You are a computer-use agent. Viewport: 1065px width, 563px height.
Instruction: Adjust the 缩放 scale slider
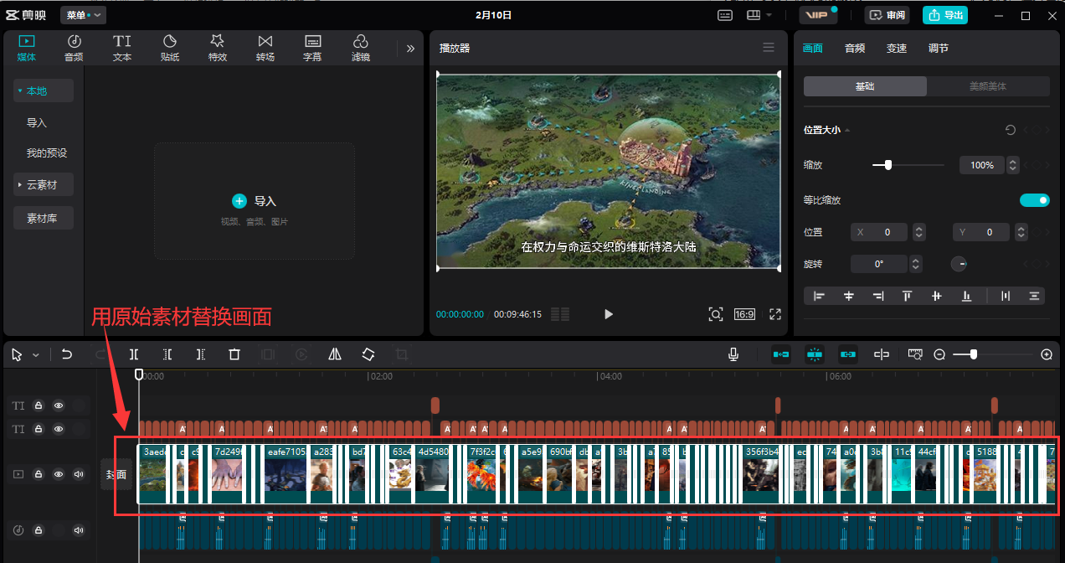[888, 165]
